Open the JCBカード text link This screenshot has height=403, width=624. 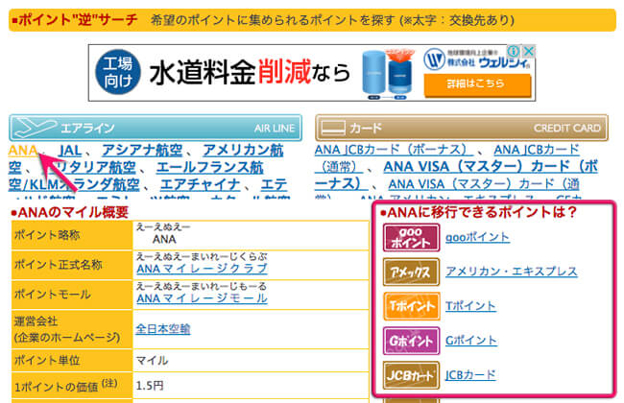click(470, 375)
